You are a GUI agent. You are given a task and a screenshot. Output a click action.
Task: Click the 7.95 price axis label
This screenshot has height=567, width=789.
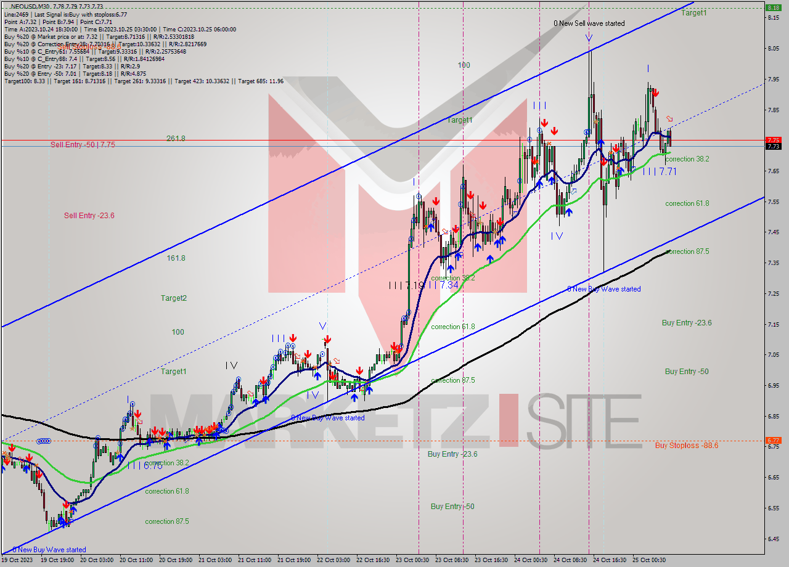774,79
